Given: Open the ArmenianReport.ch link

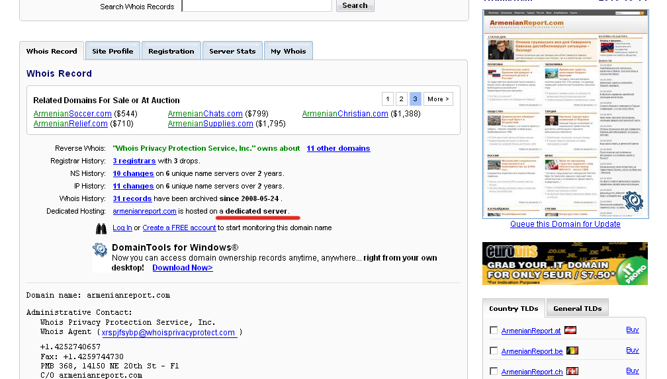Looking at the screenshot, I should point(532,371).
